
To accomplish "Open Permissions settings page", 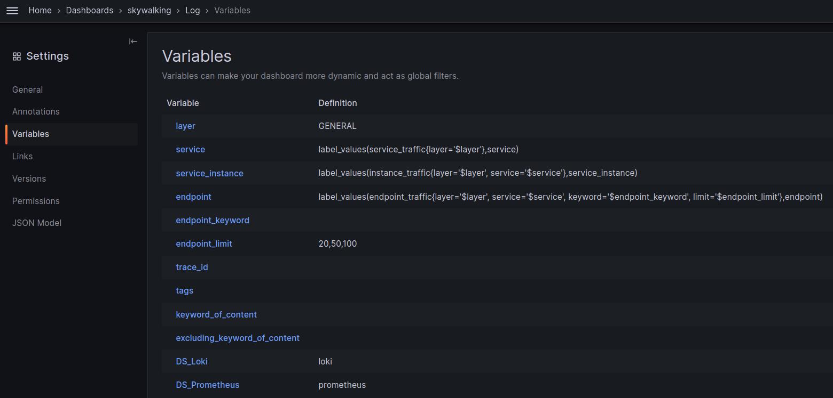I will click(36, 201).
